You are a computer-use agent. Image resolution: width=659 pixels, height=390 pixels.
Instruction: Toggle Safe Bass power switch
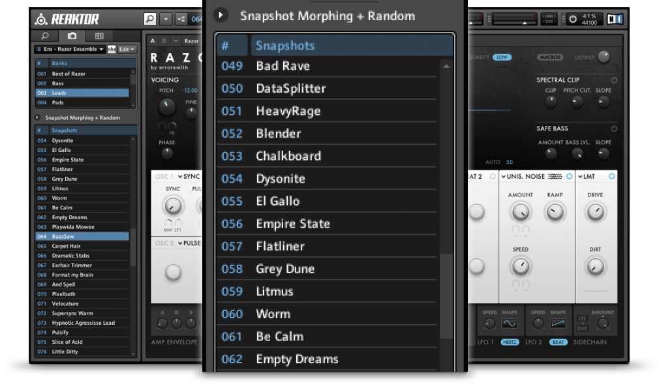614,128
